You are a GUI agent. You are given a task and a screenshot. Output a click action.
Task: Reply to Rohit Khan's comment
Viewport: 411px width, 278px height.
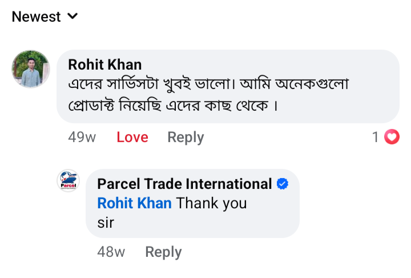click(186, 138)
